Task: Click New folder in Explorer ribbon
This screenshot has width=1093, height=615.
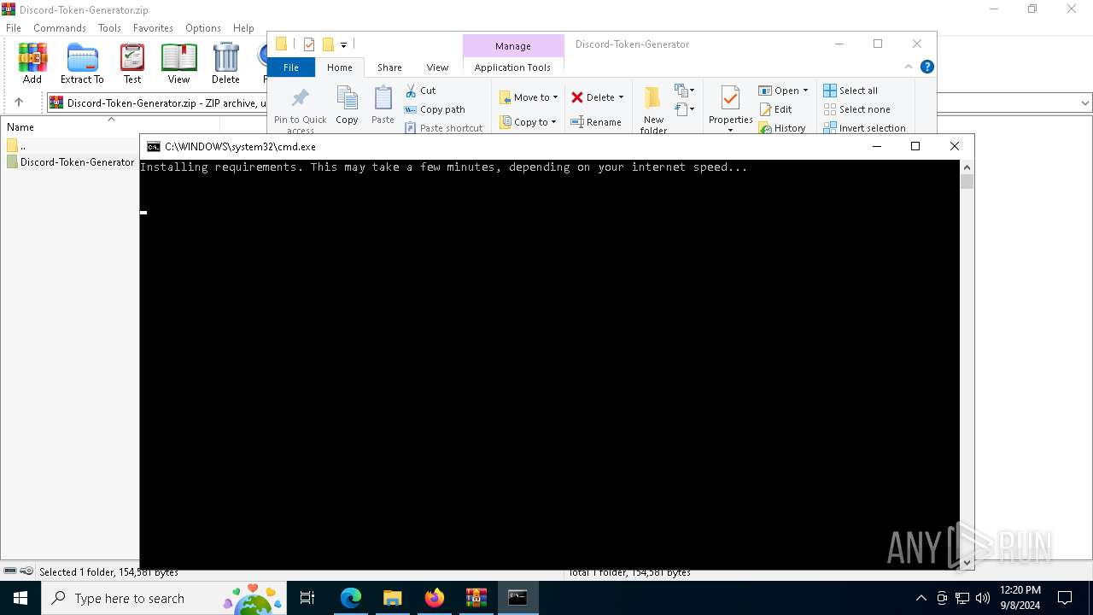Action: 653,110
